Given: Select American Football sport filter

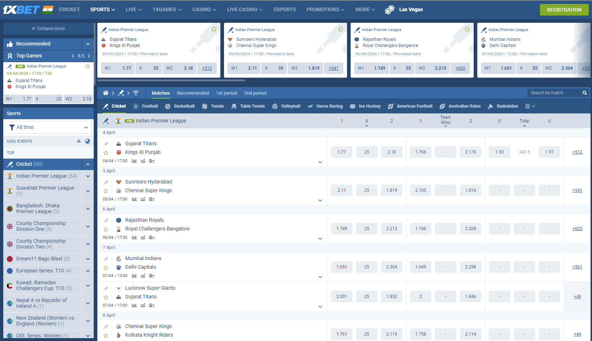Looking at the screenshot, I should pyautogui.click(x=410, y=106).
